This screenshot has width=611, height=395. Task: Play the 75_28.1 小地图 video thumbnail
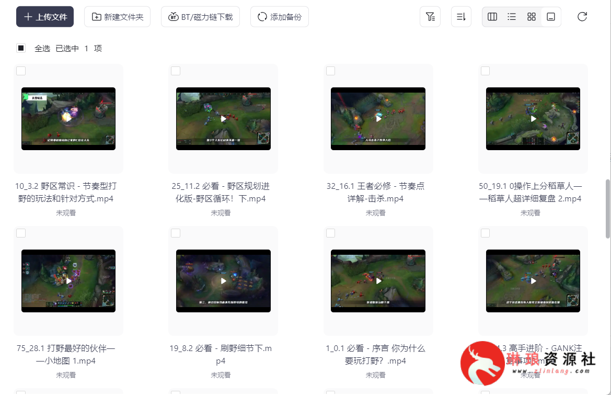click(x=68, y=281)
